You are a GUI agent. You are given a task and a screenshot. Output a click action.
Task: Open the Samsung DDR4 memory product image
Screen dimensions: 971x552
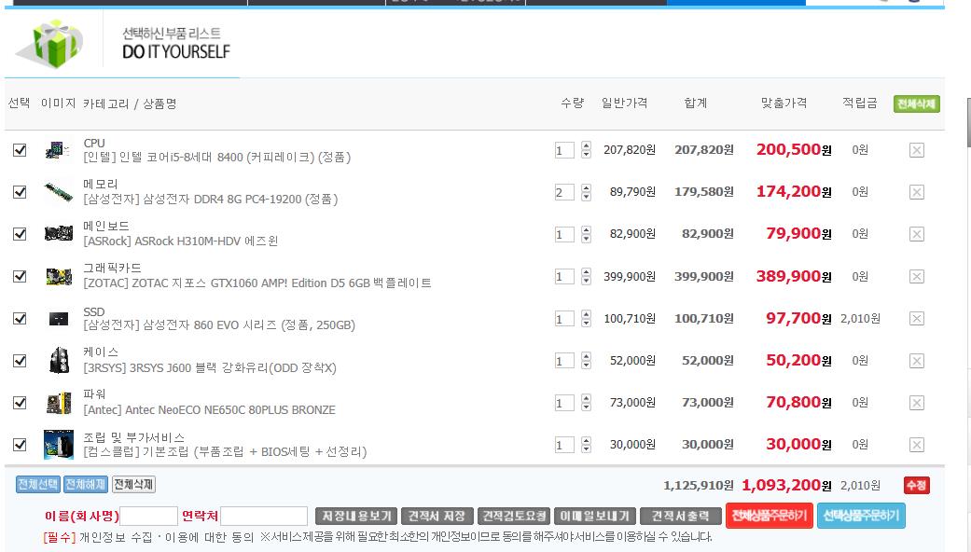[x=58, y=192]
